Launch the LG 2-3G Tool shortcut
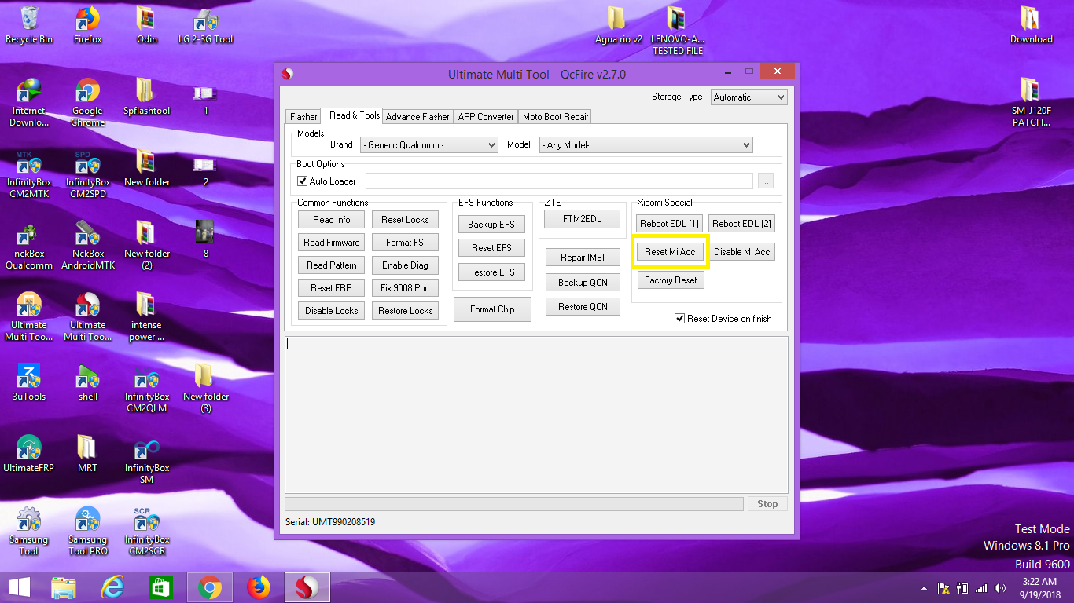This screenshot has height=603, width=1074. 205,24
